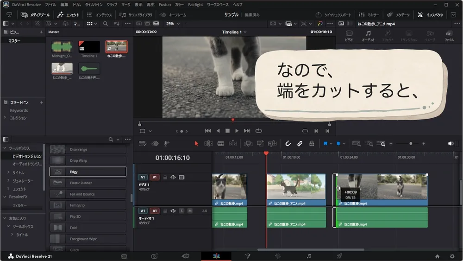Open the メディアプール panel
The height and width of the screenshot is (261, 463).
pos(35,15)
